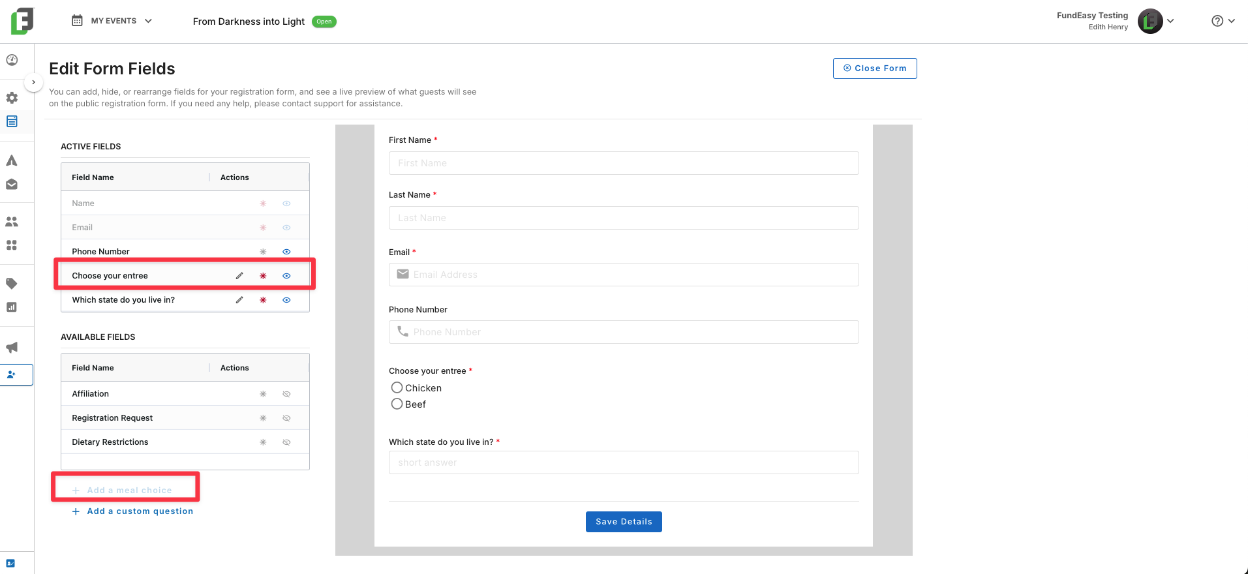Viewport: 1248px width, 574px height.
Task: Hide the Which state do you live in field
Action: tap(286, 300)
